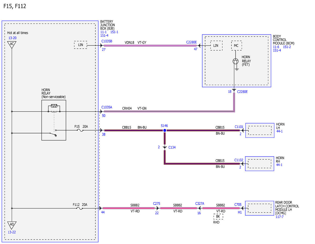315x244 pixels.
Task: Open connector C1035B
Action: (x=107, y=41)
